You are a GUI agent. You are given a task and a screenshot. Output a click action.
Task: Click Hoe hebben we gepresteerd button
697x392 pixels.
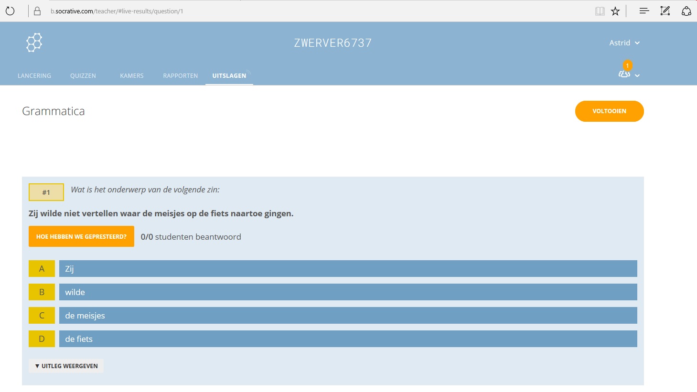(x=81, y=236)
